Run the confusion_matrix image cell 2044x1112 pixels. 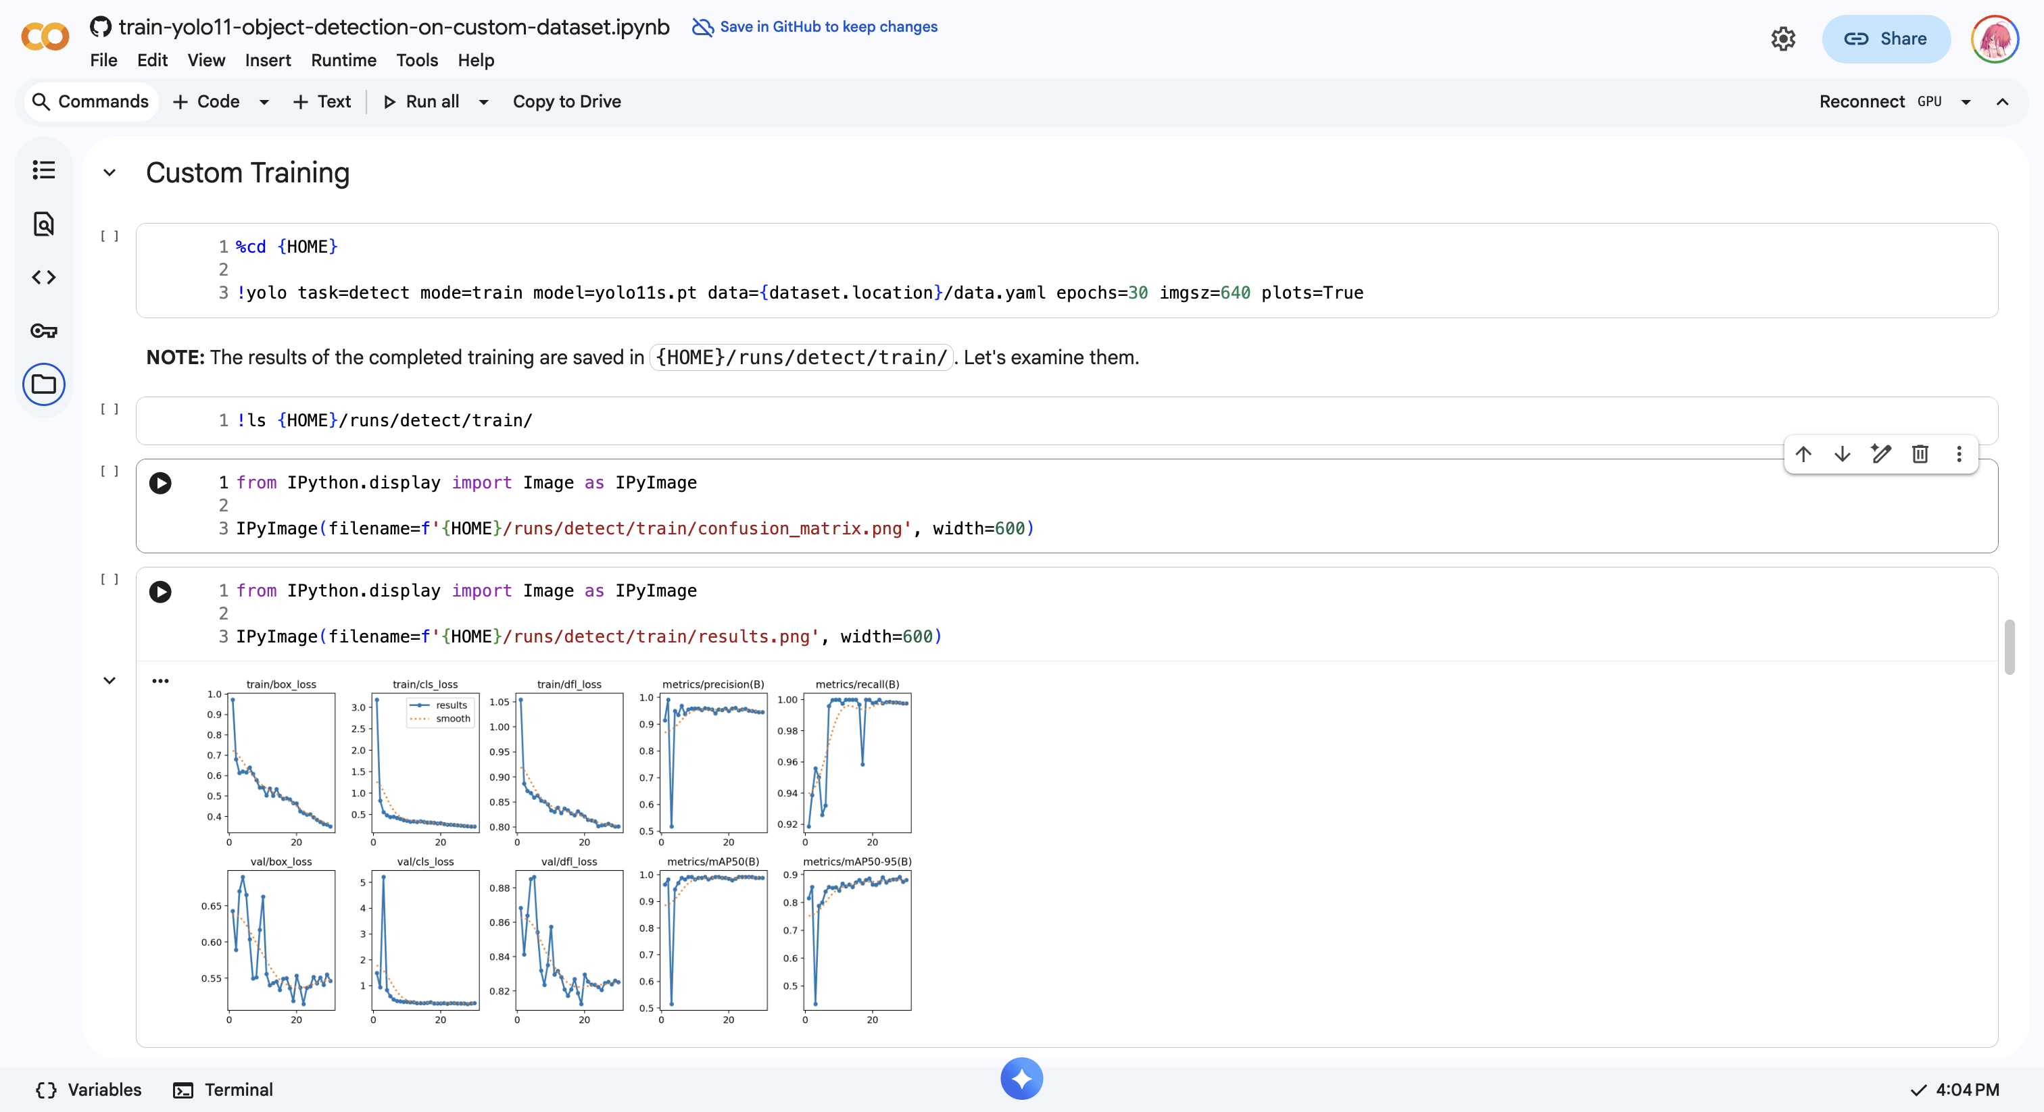point(160,483)
